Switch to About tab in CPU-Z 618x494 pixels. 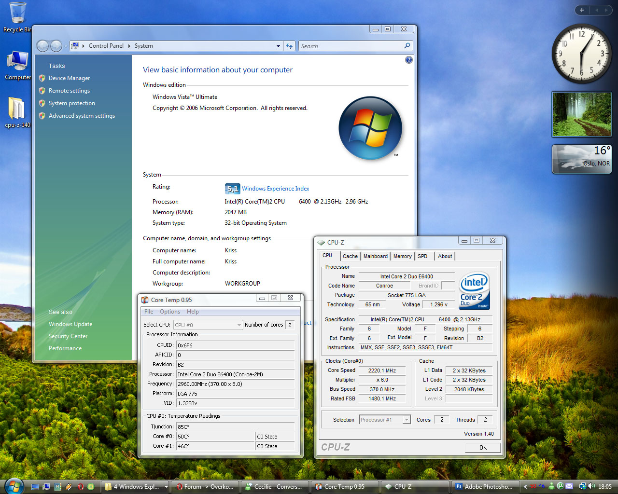[x=445, y=256]
